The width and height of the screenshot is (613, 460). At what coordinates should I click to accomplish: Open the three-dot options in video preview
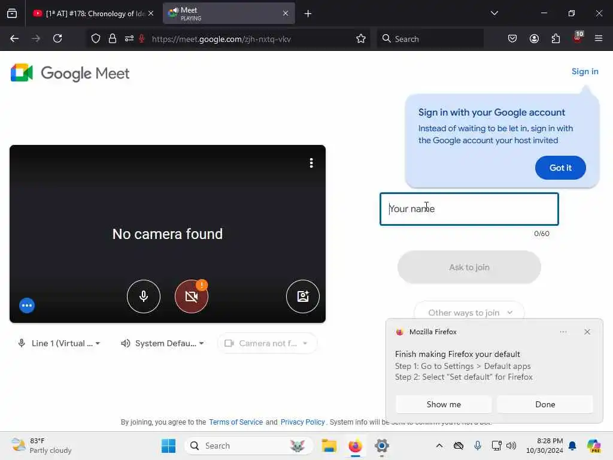point(311,163)
